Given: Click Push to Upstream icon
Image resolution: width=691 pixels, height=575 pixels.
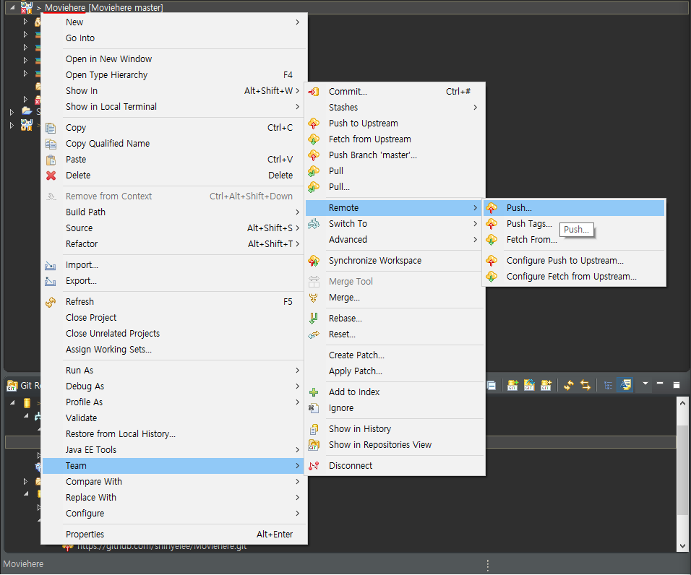Looking at the screenshot, I should point(313,124).
